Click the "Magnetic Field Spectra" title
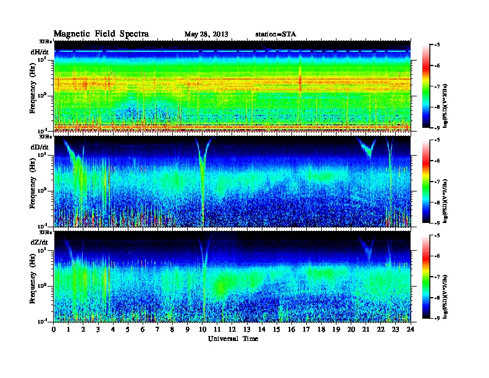 click(101, 34)
